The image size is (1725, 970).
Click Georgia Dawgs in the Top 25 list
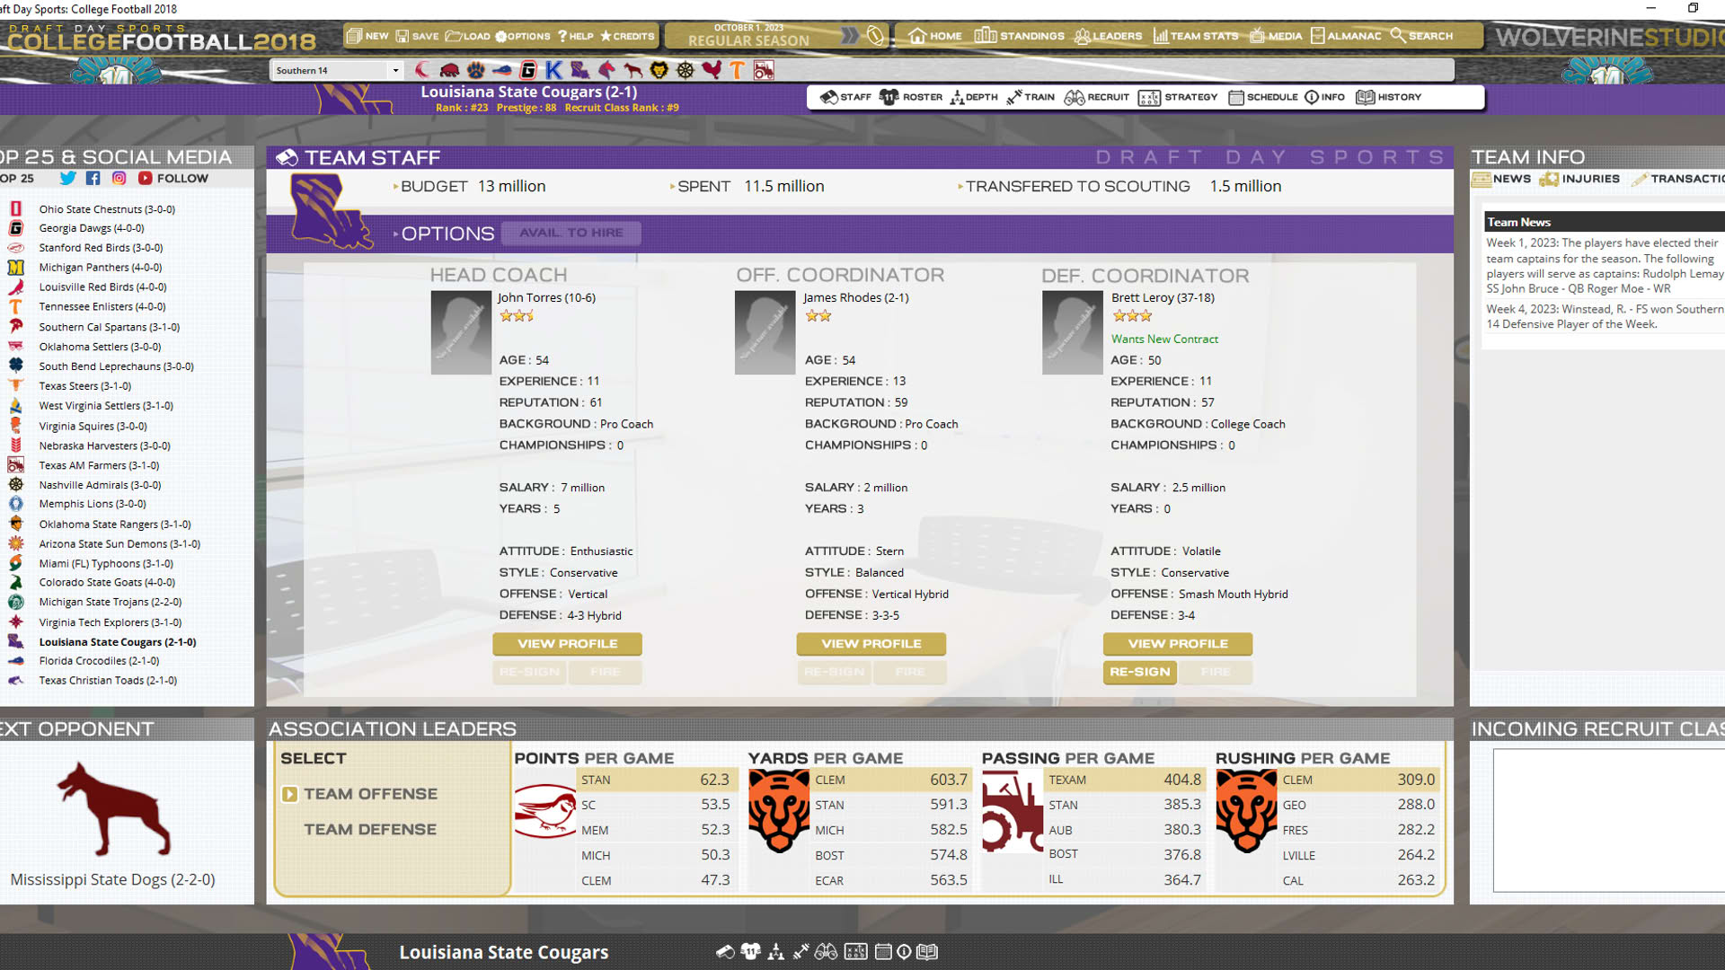(x=91, y=228)
